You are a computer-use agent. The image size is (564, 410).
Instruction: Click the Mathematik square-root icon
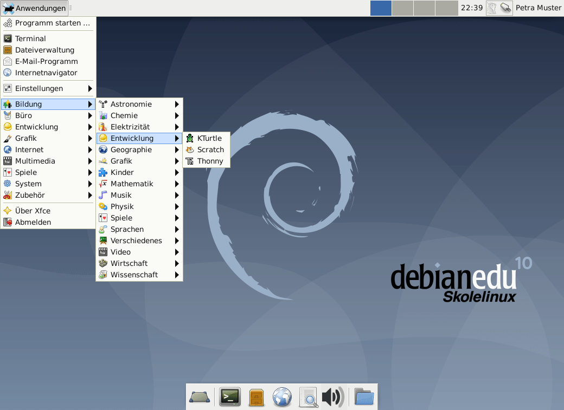coord(103,184)
